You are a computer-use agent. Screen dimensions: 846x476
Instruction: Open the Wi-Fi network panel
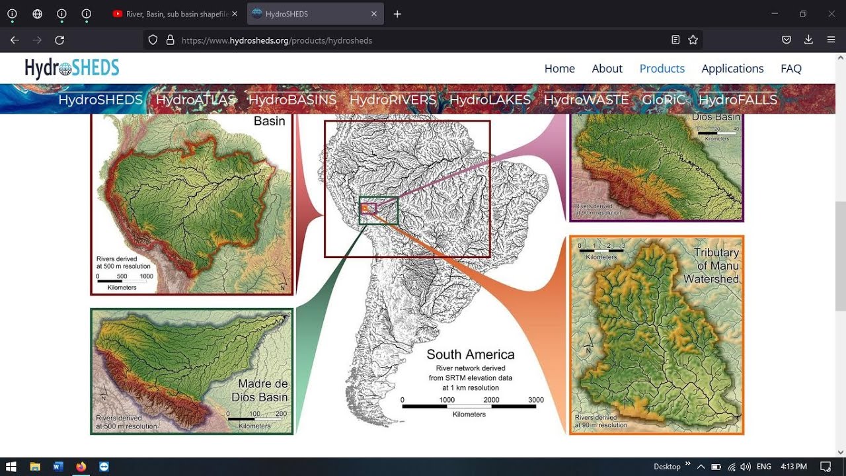[731, 467]
